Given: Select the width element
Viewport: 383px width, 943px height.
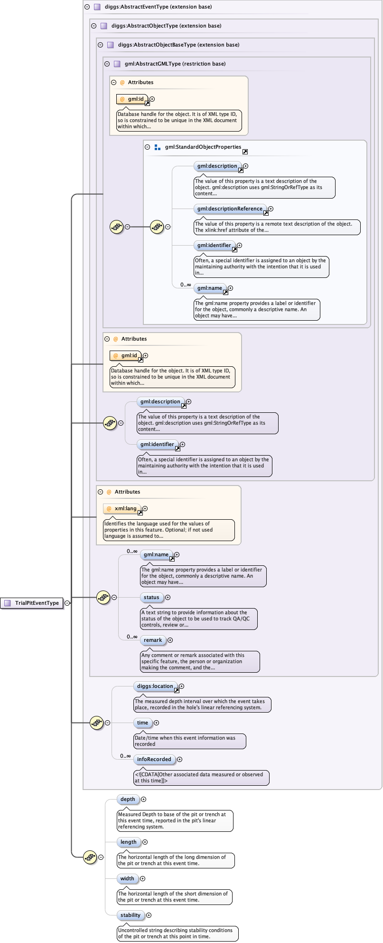Looking at the screenshot, I should point(127,878).
